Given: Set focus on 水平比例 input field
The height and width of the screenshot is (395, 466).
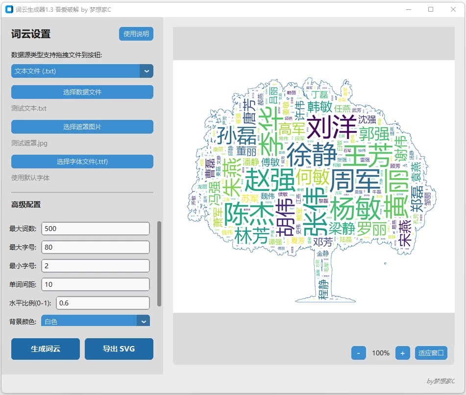Looking at the screenshot, I should tap(102, 303).
